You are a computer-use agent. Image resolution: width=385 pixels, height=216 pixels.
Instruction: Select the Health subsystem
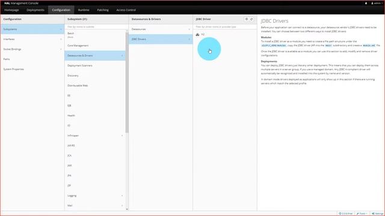[x=95, y=116]
